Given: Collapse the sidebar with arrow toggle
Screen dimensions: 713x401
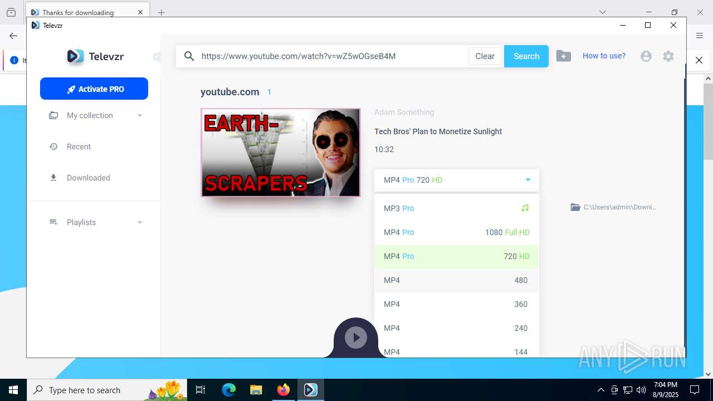Looking at the screenshot, I should (157, 57).
